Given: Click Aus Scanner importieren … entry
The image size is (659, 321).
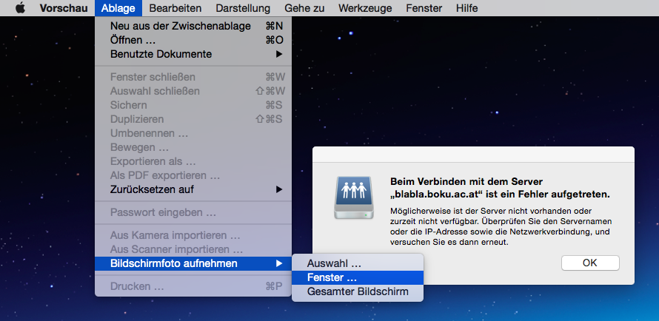Looking at the screenshot, I should 193,250.
